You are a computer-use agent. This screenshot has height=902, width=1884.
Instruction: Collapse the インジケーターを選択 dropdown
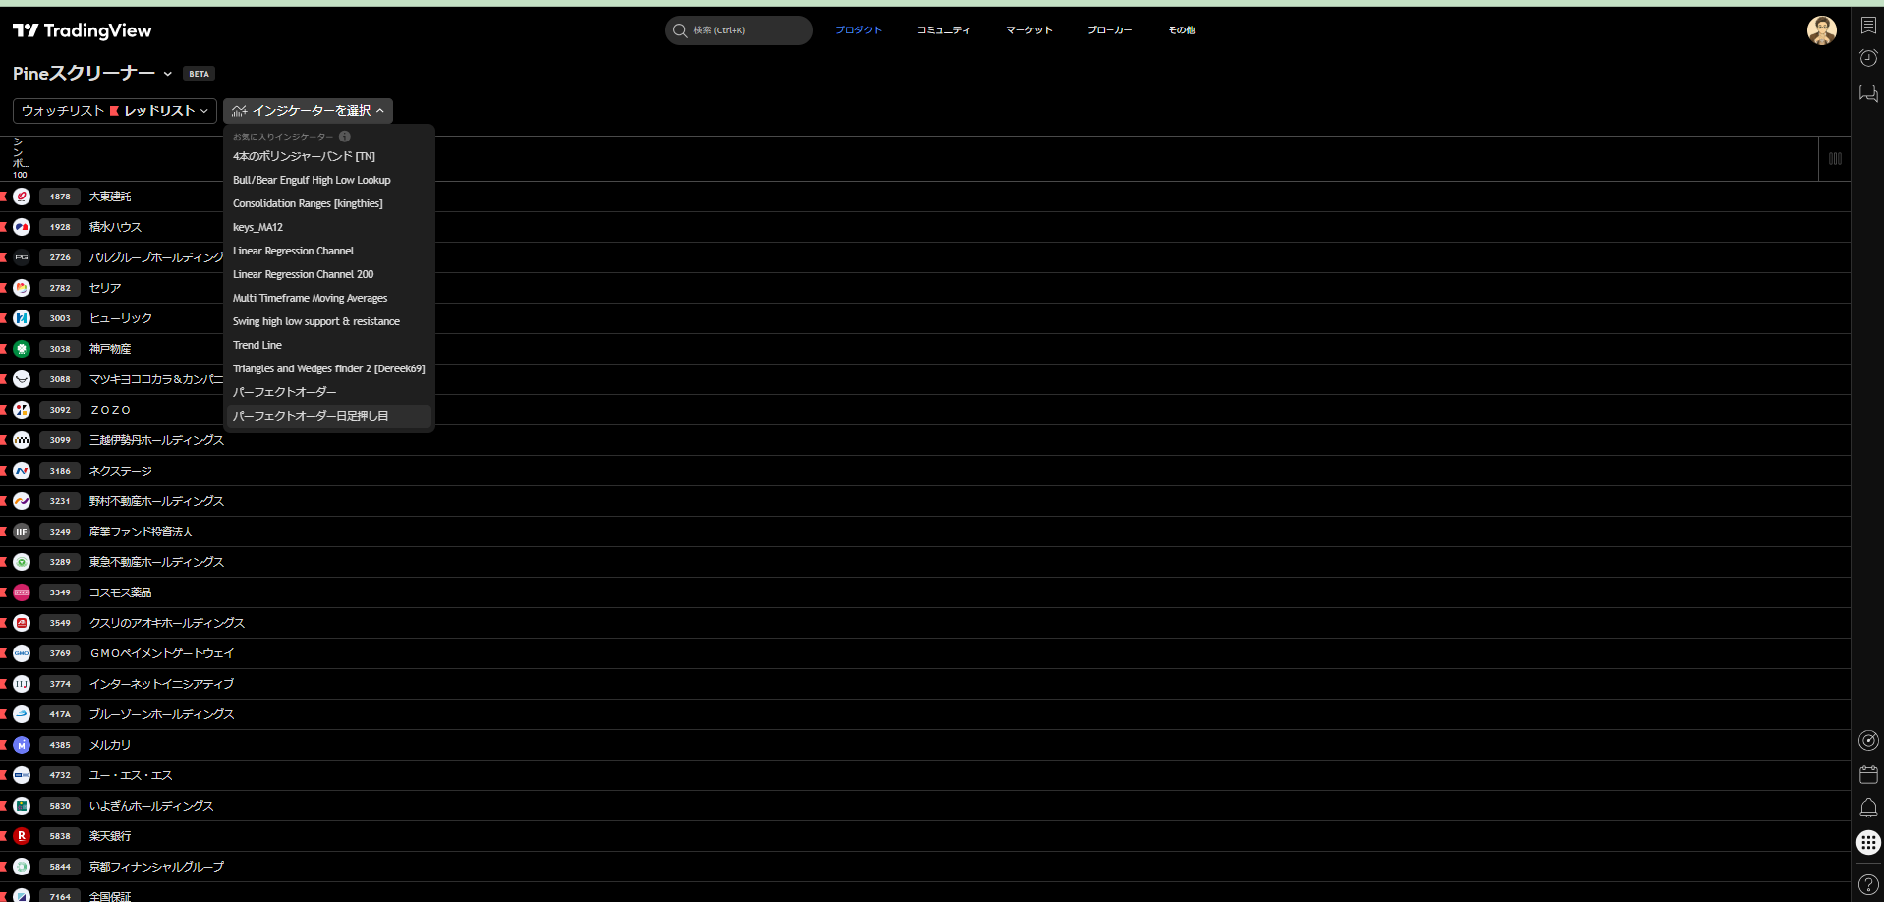(308, 111)
